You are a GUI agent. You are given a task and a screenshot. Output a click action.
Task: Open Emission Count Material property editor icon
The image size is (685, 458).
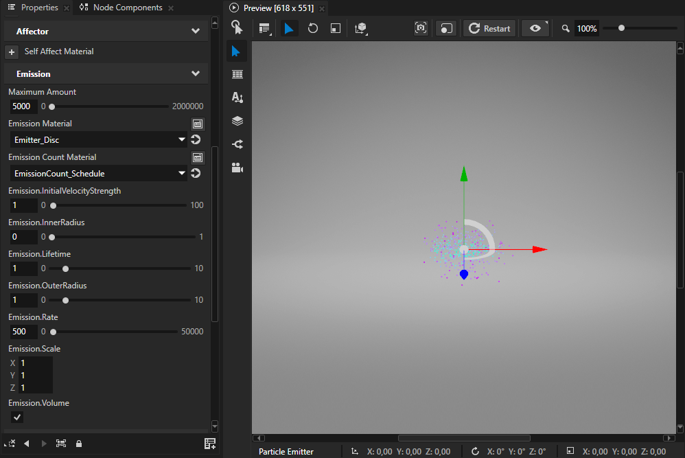[198, 157]
